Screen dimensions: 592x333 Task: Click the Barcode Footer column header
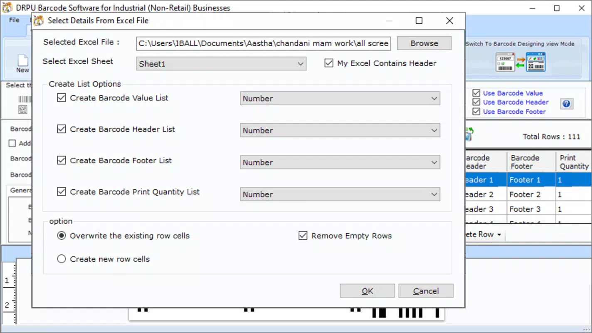coord(531,162)
